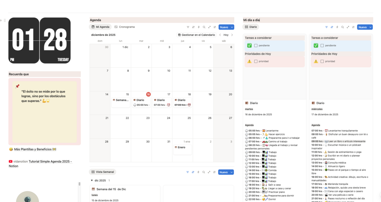Open automations lightning in Mi día a día

tap(337, 27)
